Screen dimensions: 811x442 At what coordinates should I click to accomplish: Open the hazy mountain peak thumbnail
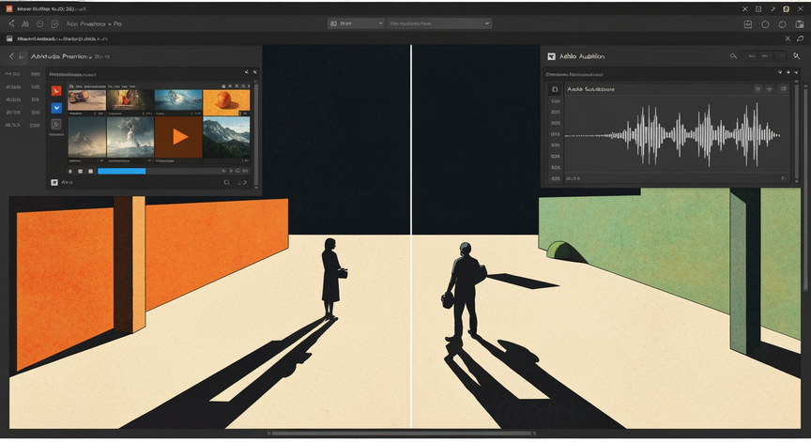(x=87, y=137)
